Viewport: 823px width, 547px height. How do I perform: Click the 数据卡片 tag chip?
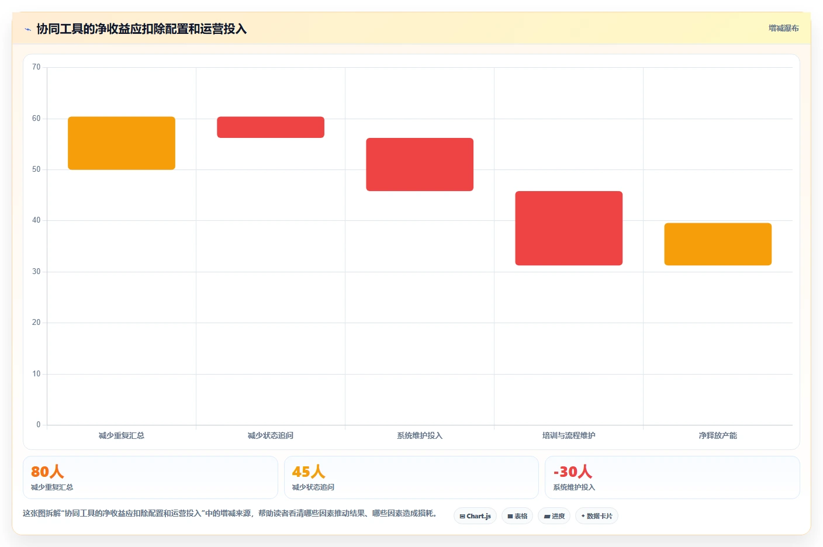coord(597,516)
